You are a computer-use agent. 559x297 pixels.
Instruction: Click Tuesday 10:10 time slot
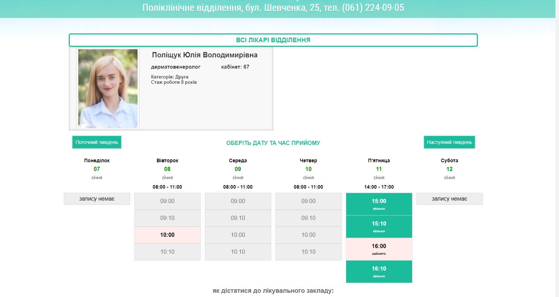(x=167, y=252)
